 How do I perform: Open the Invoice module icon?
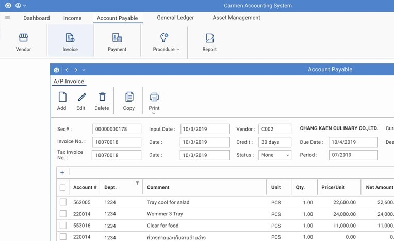point(70,38)
